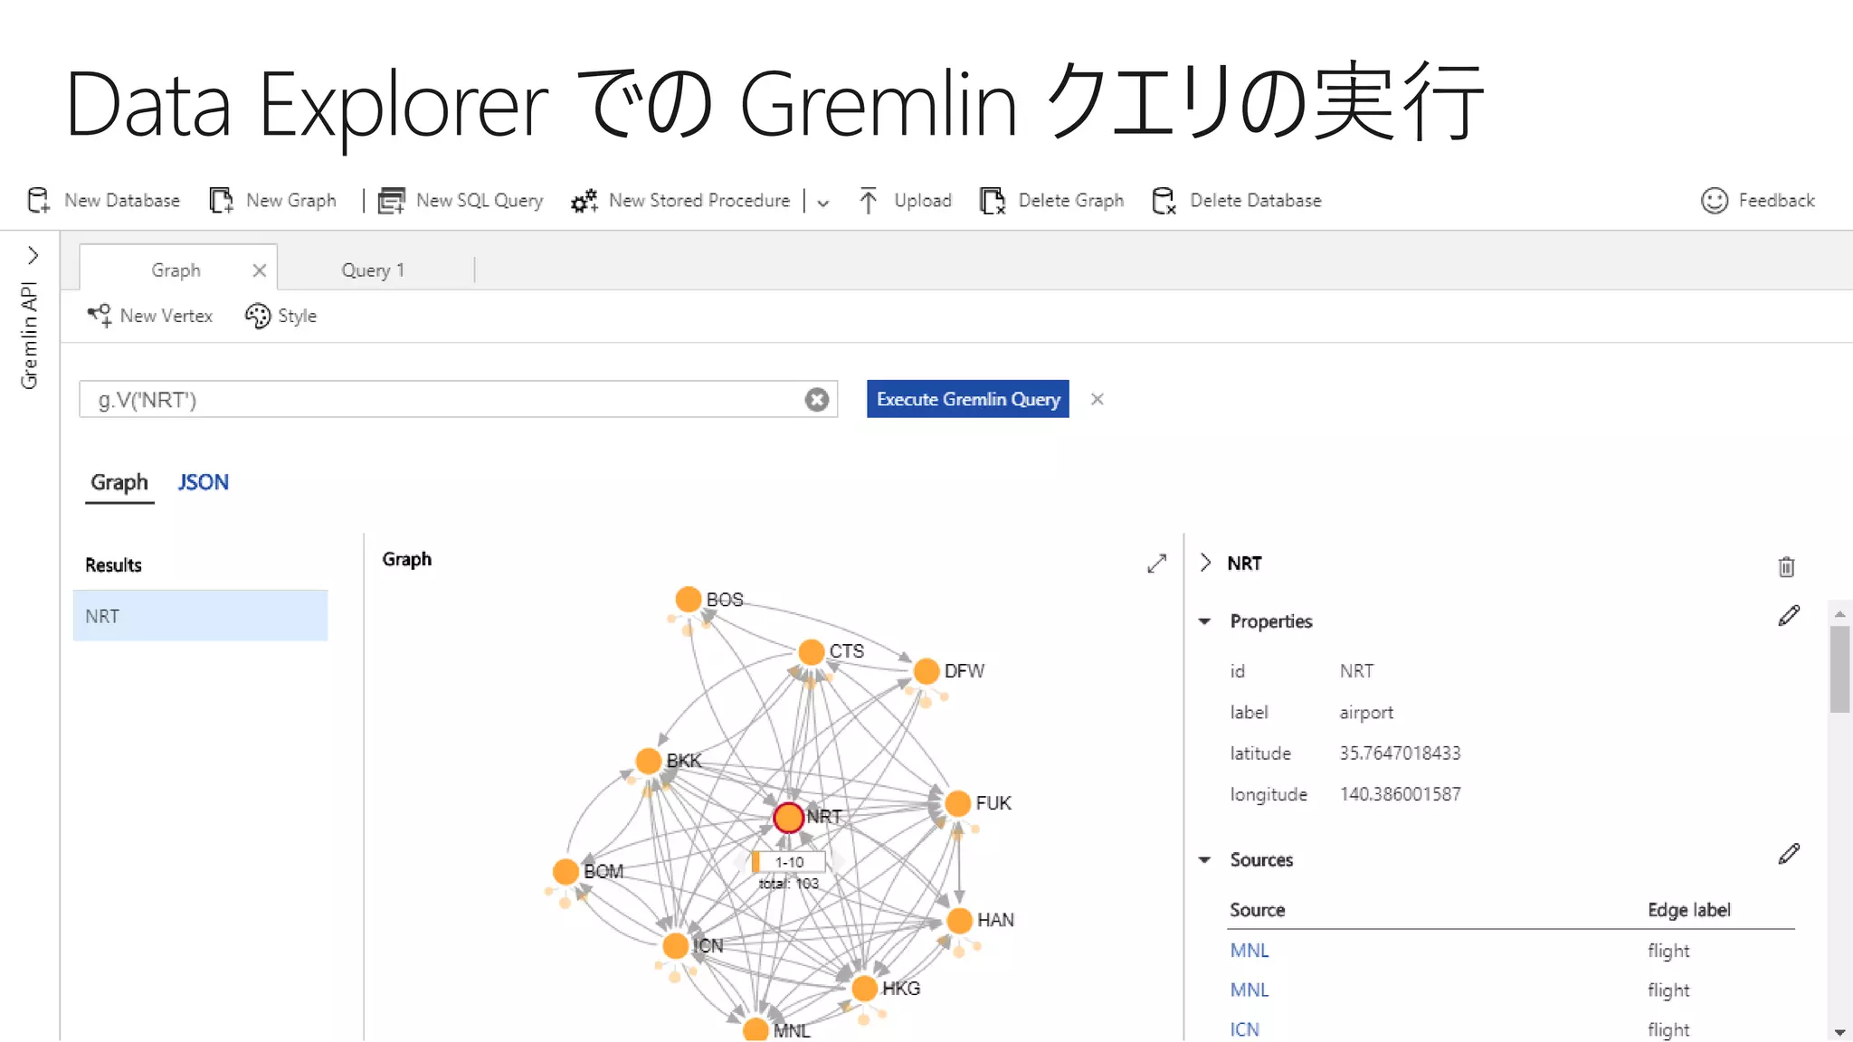
Task: Click New Stored Procedure gear icon
Action: pos(584,200)
